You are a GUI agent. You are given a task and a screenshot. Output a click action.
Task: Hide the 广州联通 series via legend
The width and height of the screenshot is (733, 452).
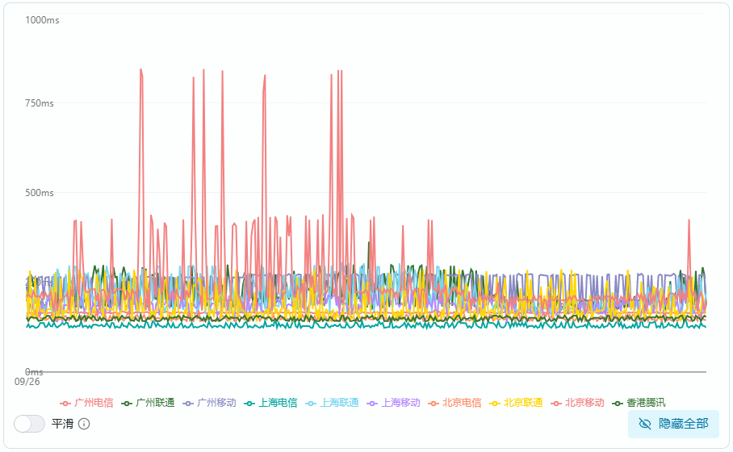tap(148, 403)
